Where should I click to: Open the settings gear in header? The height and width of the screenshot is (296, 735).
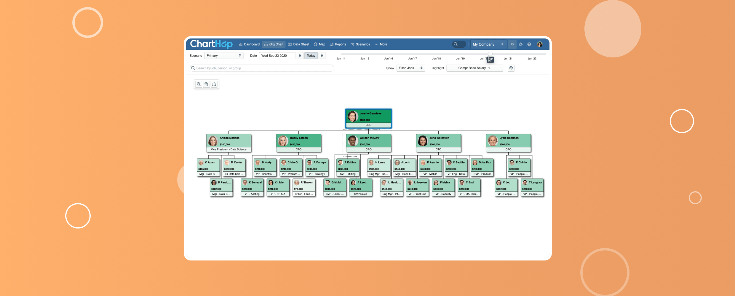(x=521, y=44)
